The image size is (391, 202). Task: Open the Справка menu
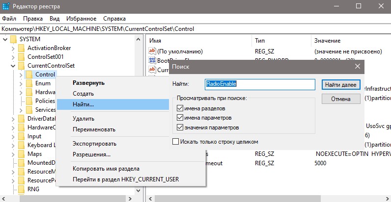pyautogui.click(x=114, y=19)
